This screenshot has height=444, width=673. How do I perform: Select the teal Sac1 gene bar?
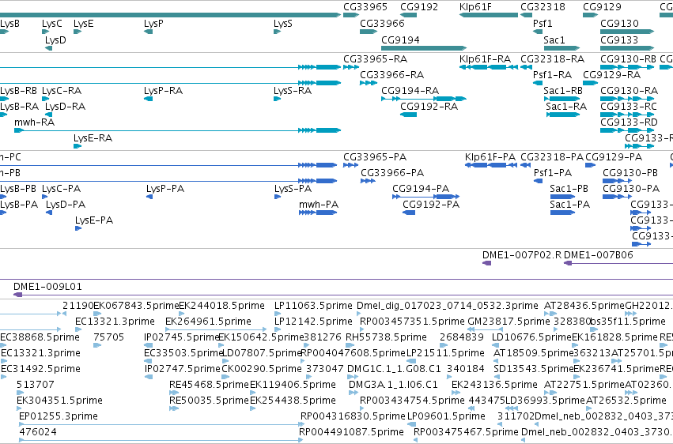[x=561, y=48]
